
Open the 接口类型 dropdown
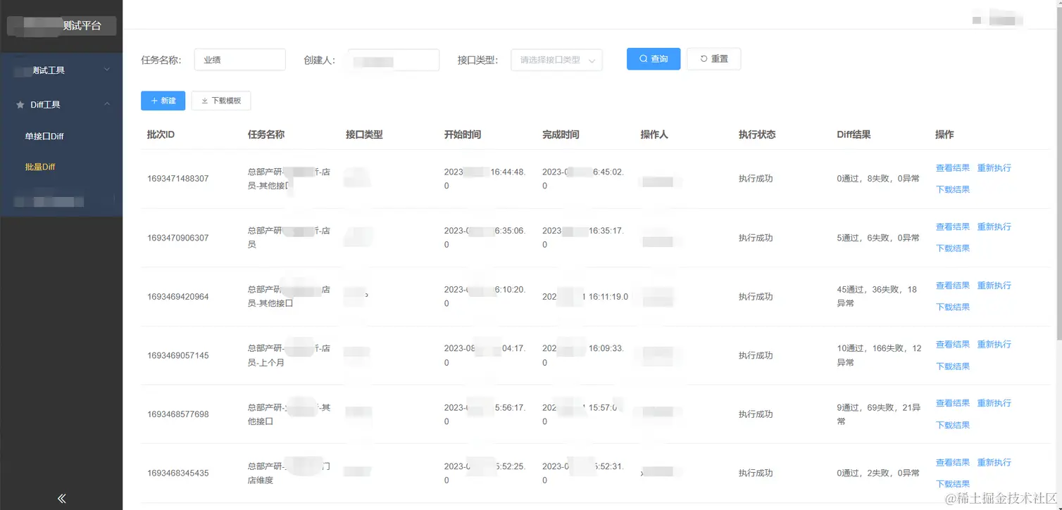[x=556, y=60]
